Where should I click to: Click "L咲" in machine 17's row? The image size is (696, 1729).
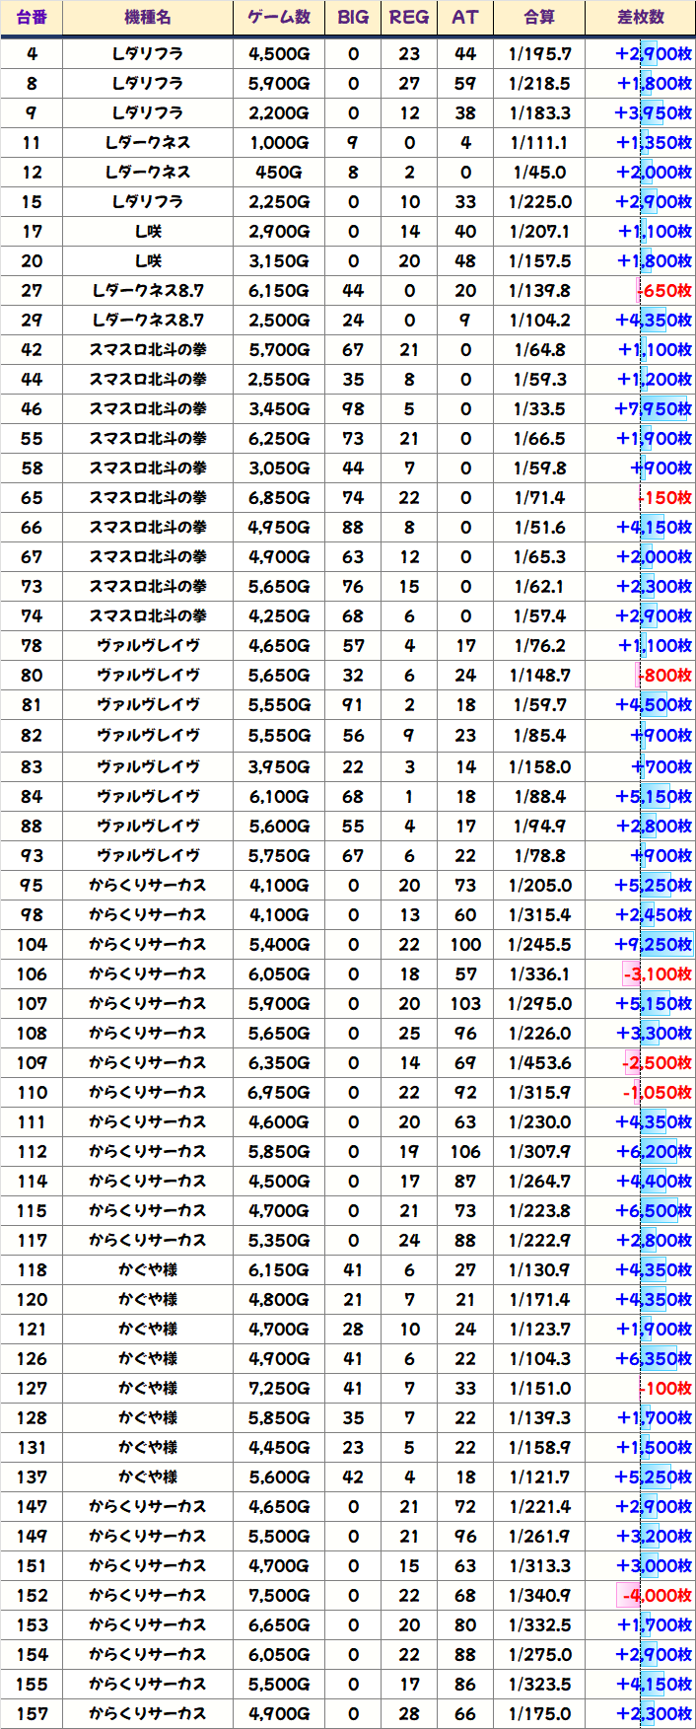point(148,232)
